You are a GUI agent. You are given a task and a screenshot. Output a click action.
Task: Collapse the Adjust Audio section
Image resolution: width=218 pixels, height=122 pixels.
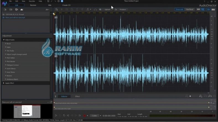pos(3,40)
